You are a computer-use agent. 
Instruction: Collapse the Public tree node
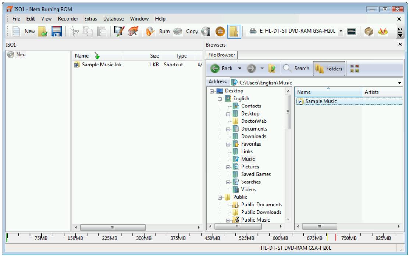(220, 197)
